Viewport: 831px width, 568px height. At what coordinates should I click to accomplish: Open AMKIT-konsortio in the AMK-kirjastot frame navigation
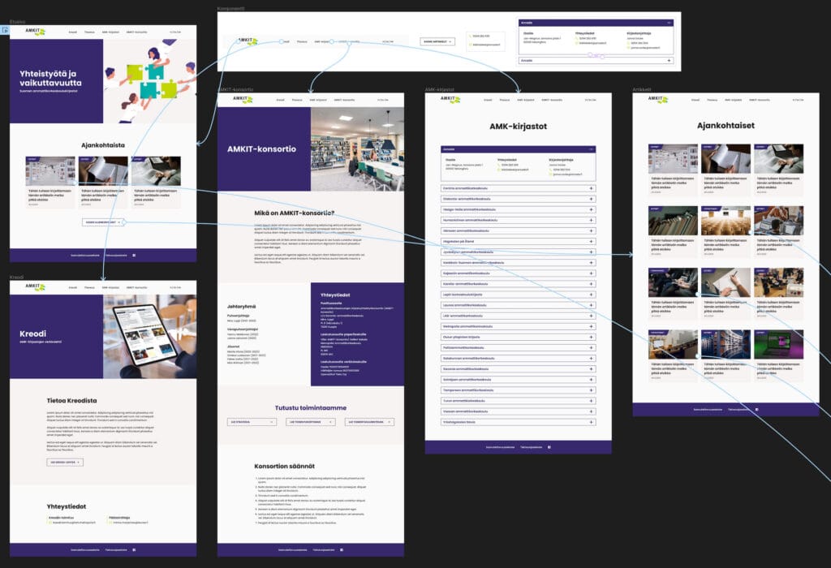[552, 100]
